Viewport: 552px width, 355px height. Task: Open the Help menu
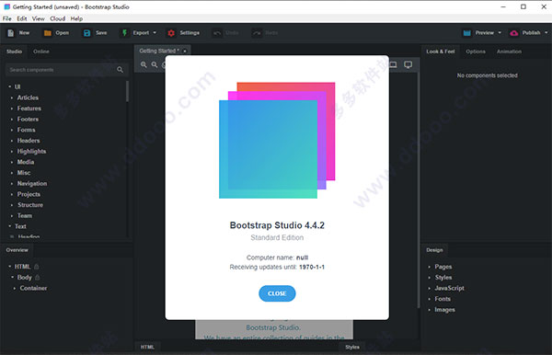pos(76,18)
